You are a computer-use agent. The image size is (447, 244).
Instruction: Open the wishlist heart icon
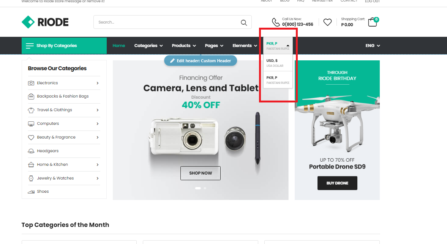tap(327, 22)
